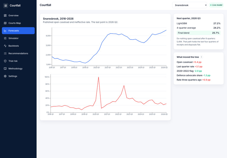This screenshot has height=158, width=227.
Task: Click the Backtests pulse icon
Action: pos(5,46)
